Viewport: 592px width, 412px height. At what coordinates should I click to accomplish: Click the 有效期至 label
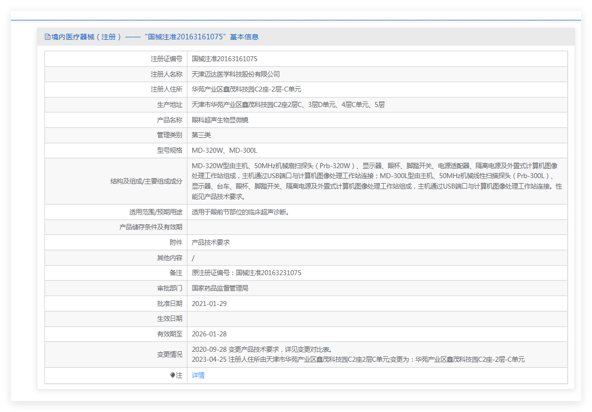169,334
